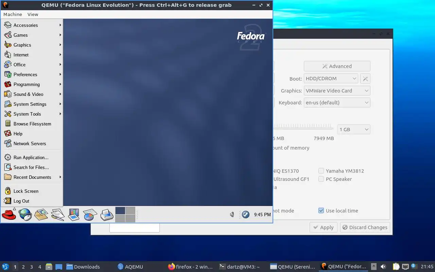
Task: Click the host taskbar application launcher icon
Action: click(x=5, y=267)
